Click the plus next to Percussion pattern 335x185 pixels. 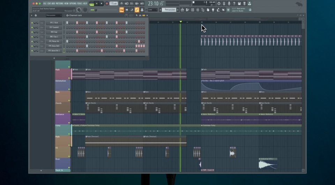click(x=178, y=10)
